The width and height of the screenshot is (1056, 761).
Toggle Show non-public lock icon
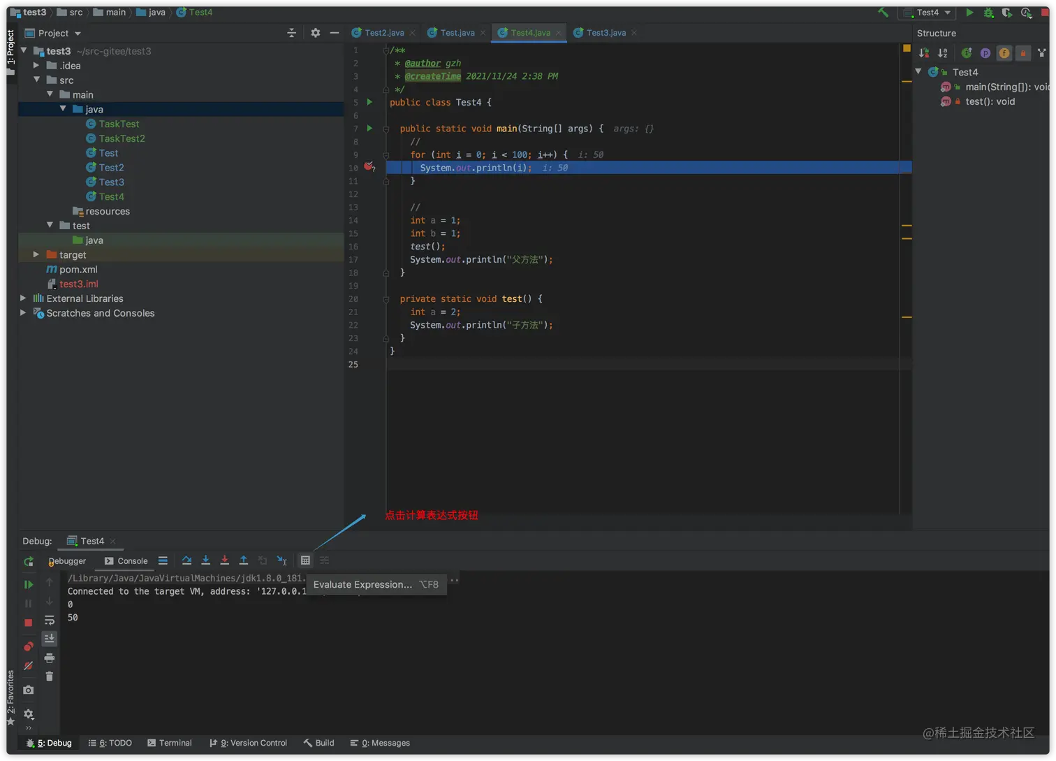1023,53
